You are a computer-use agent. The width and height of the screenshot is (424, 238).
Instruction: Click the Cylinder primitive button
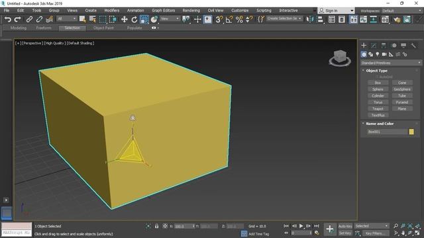coord(378,96)
